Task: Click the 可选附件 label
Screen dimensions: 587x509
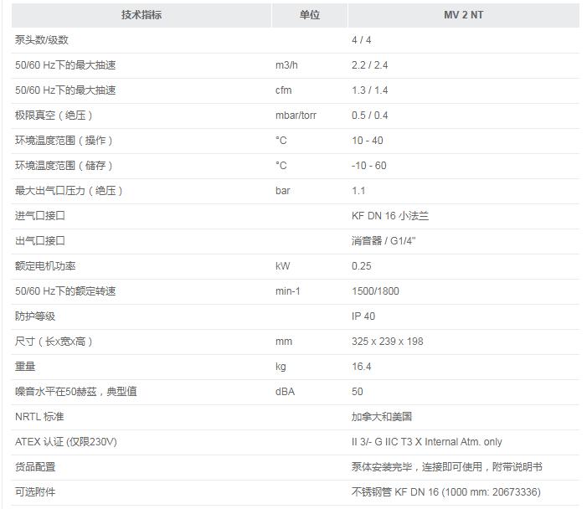Action: 35,491
